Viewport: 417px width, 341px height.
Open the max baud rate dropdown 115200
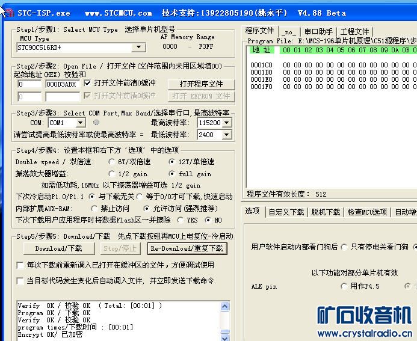point(227,123)
